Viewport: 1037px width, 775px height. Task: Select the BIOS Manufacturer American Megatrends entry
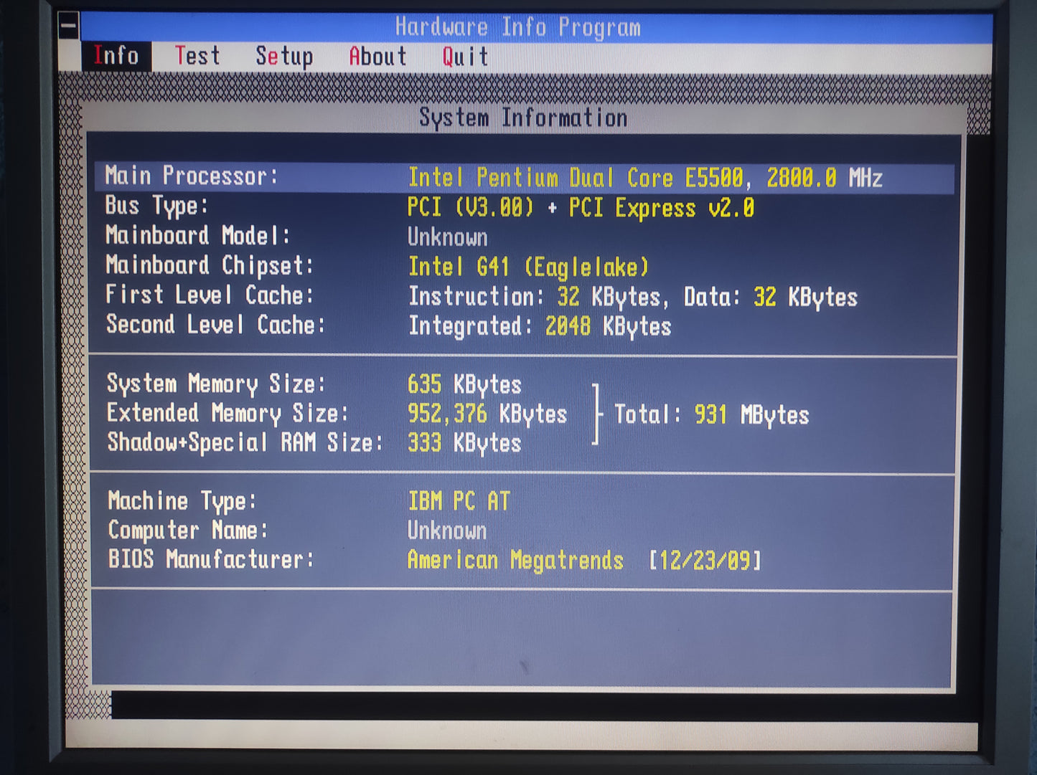[515, 560]
